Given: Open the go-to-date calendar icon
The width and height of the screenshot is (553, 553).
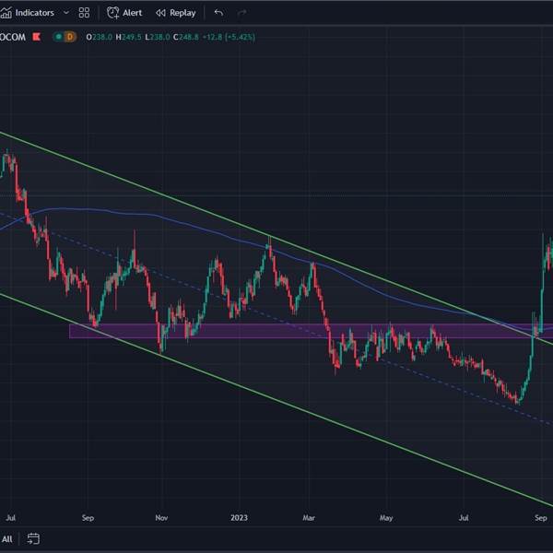Looking at the screenshot, I should pyautogui.click(x=33, y=538).
